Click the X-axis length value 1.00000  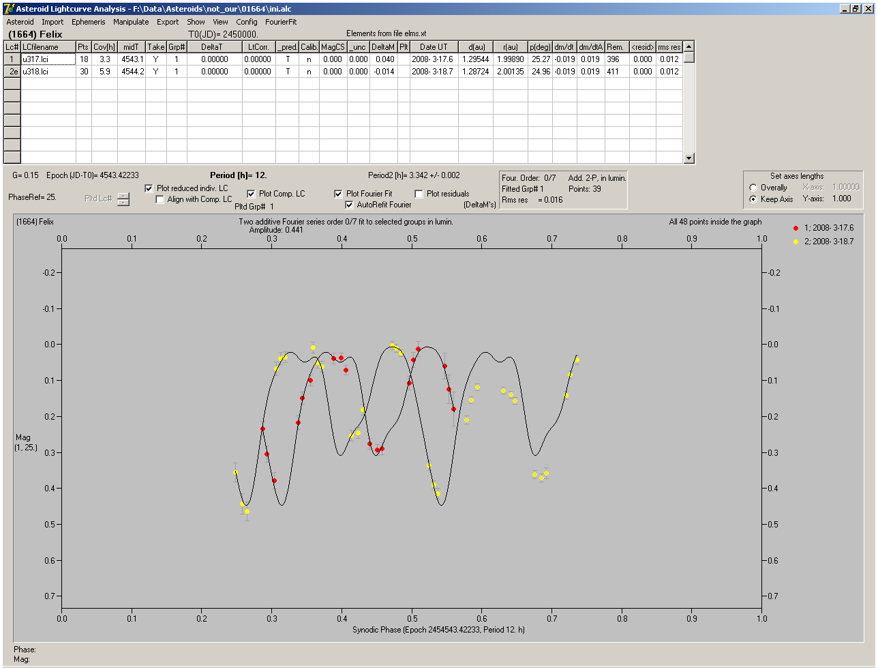coord(846,187)
